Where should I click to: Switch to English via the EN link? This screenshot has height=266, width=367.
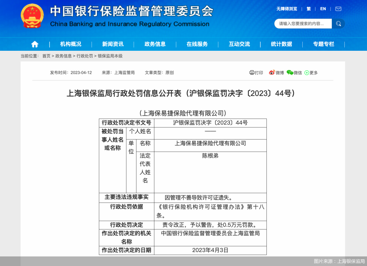point(323,9)
